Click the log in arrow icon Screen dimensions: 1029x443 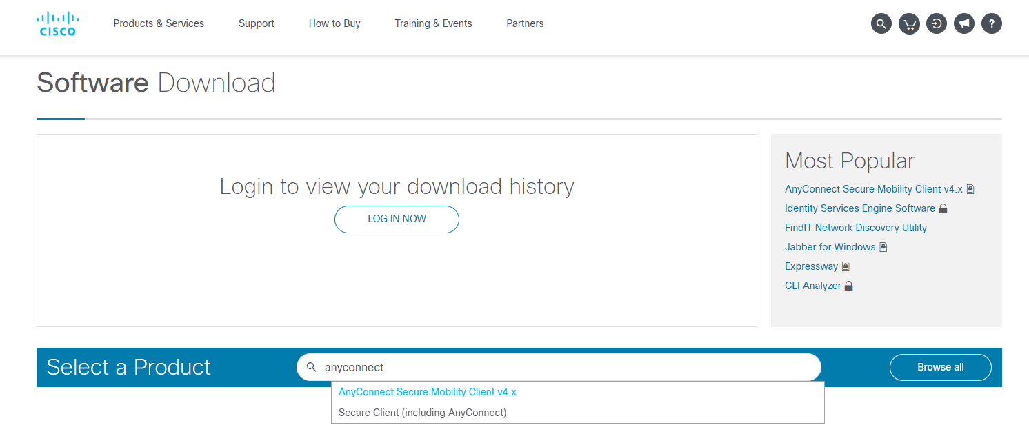coord(937,24)
